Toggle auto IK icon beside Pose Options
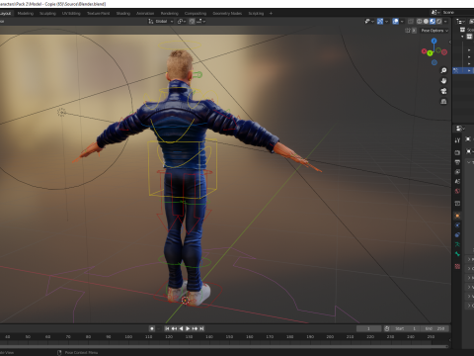 (408, 31)
